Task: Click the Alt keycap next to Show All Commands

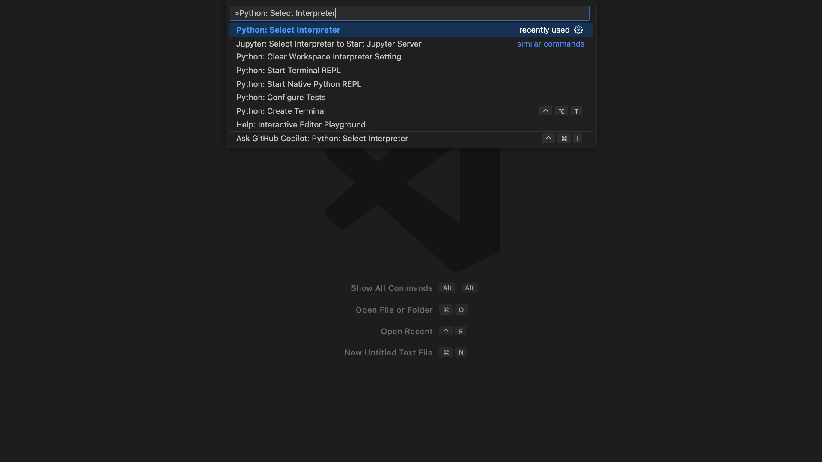Action: 447,288
